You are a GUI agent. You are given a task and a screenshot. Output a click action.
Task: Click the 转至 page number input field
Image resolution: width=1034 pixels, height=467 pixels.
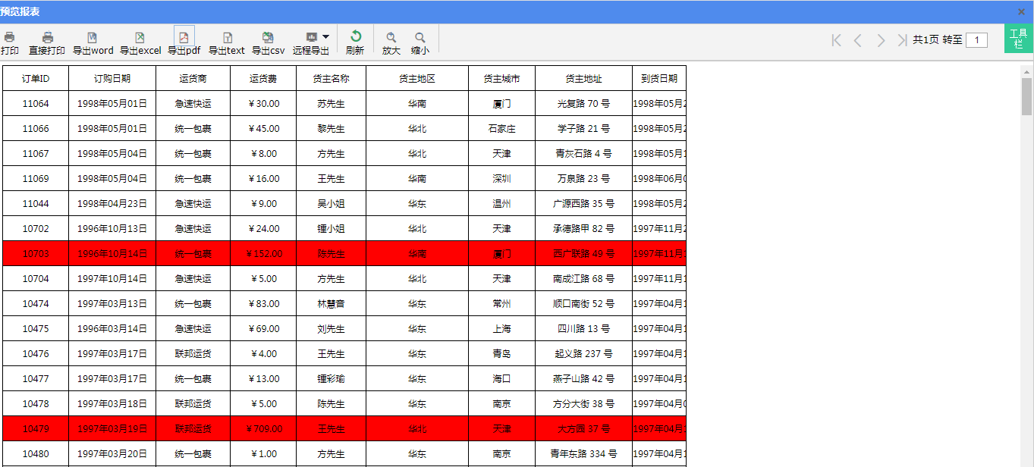point(976,40)
